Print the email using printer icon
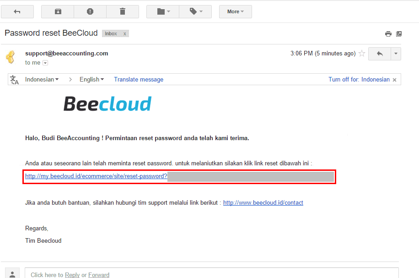The image size is (419, 278). (388, 34)
